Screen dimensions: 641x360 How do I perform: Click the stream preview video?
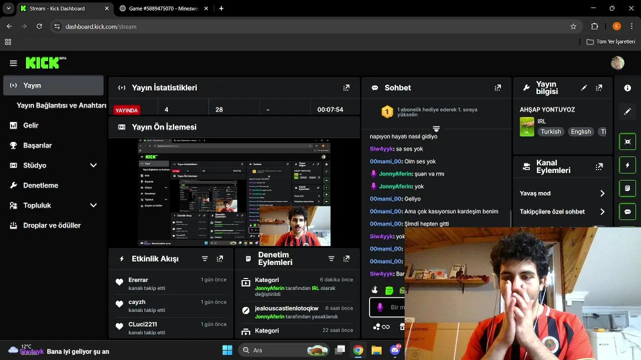[234, 192]
